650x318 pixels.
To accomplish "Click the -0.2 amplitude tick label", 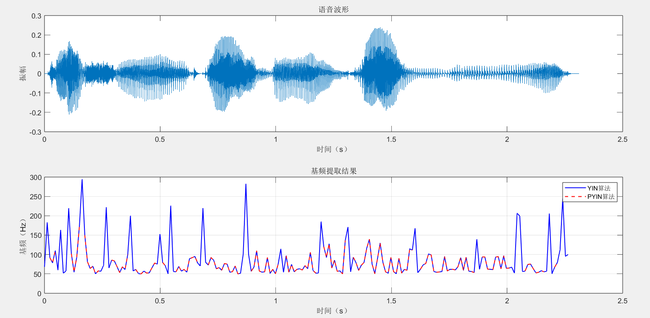I will coord(36,112).
